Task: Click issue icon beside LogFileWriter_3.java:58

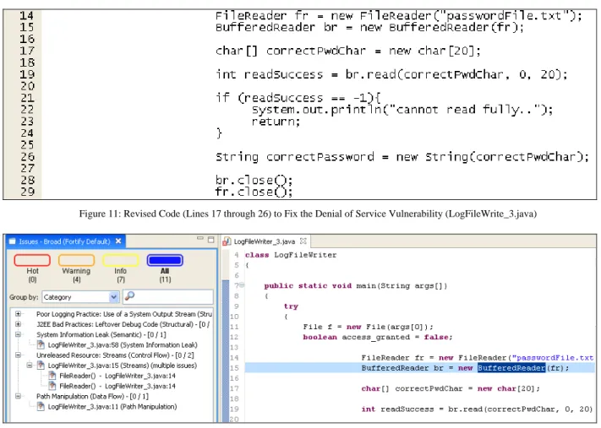Action: coord(41,345)
